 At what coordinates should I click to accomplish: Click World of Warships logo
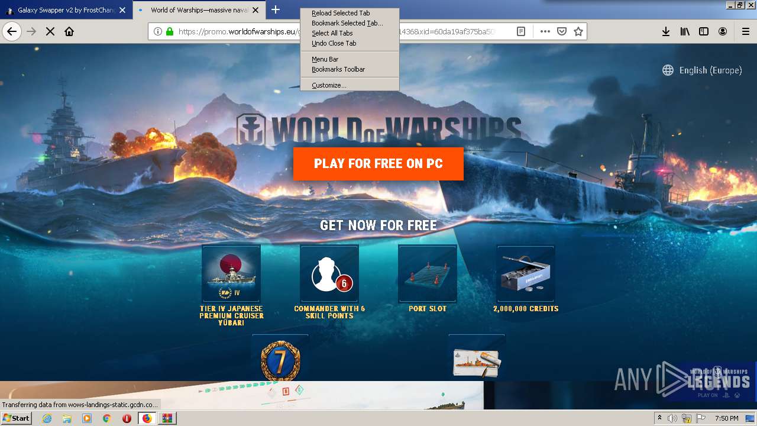378,129
